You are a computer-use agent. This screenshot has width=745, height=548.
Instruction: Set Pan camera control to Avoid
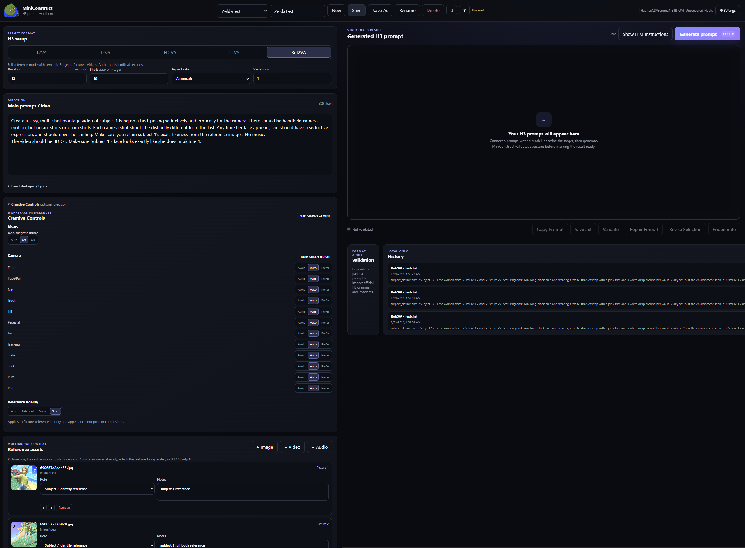301,289
